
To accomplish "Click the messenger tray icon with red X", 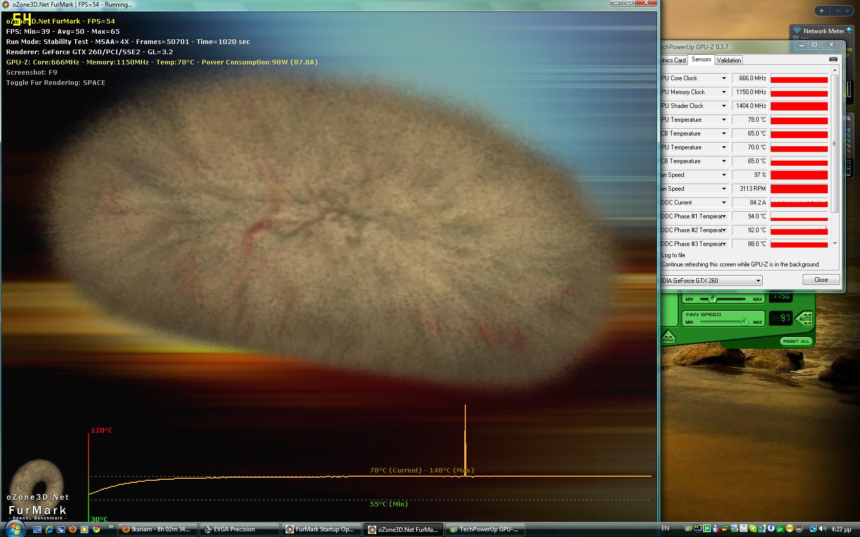I will (x=716, y=529).
